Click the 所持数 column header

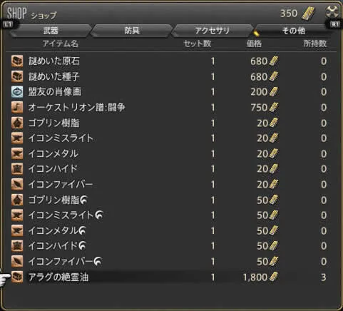tap(315, 44)
